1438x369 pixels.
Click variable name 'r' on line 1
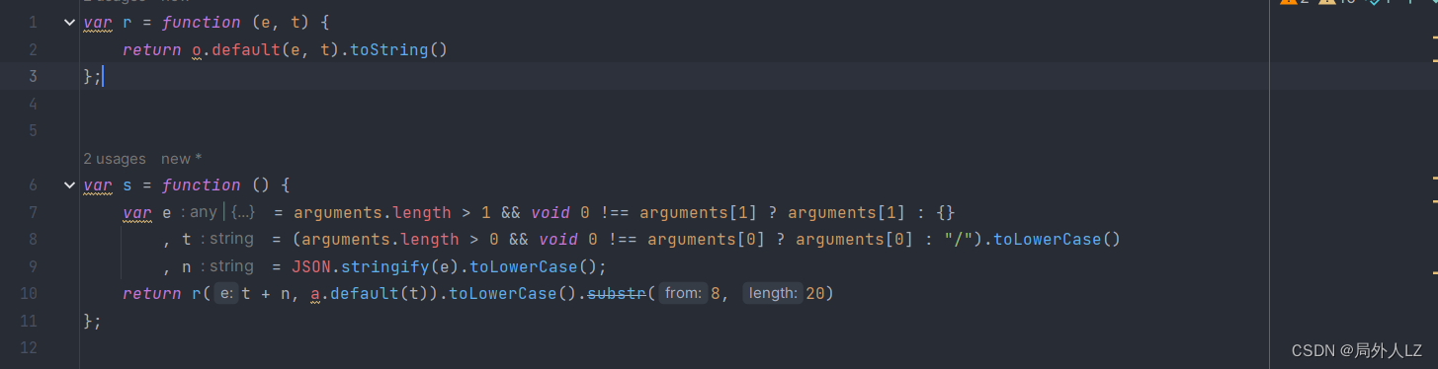point(127,22)
